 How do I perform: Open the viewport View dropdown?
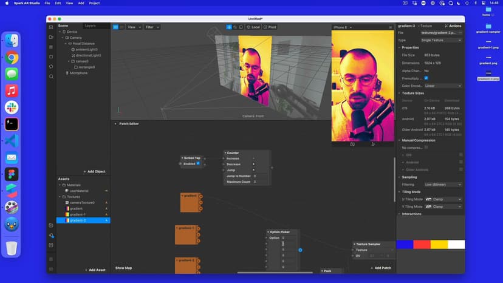click(x=134, y=27)
